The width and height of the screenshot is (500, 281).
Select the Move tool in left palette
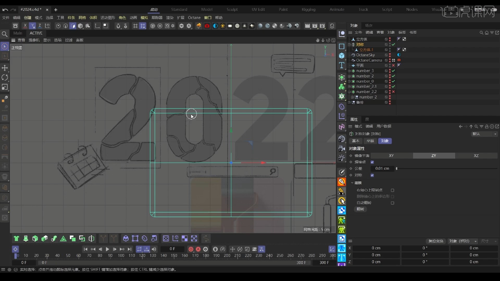click(5, 68)
